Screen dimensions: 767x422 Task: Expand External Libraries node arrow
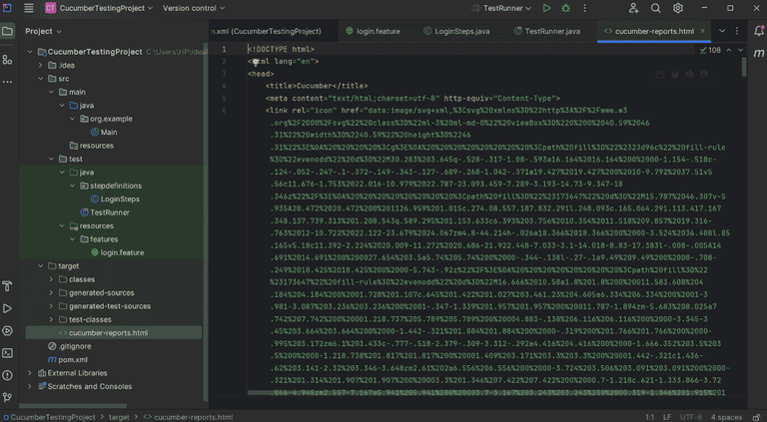click(x=30, y=373)
